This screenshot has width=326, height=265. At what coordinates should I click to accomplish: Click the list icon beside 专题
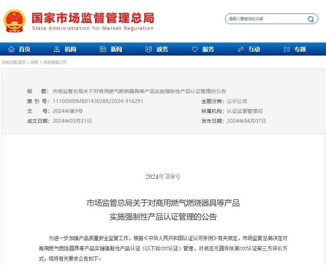286,49
